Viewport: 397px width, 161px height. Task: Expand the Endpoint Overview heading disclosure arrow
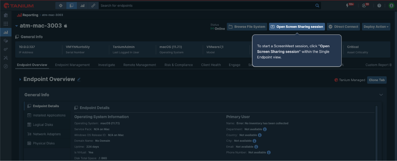pyautogui.click(x=20, y=79)
